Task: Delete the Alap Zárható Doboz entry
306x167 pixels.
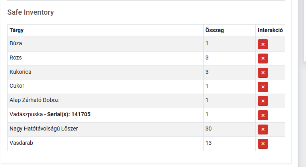Action: (x=263, y=101)
